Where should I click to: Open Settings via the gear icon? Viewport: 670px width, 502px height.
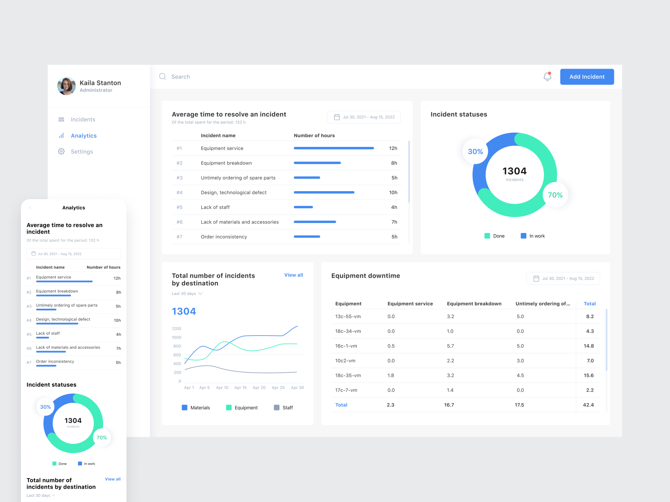pyautogui.click(x=62, y=151)
